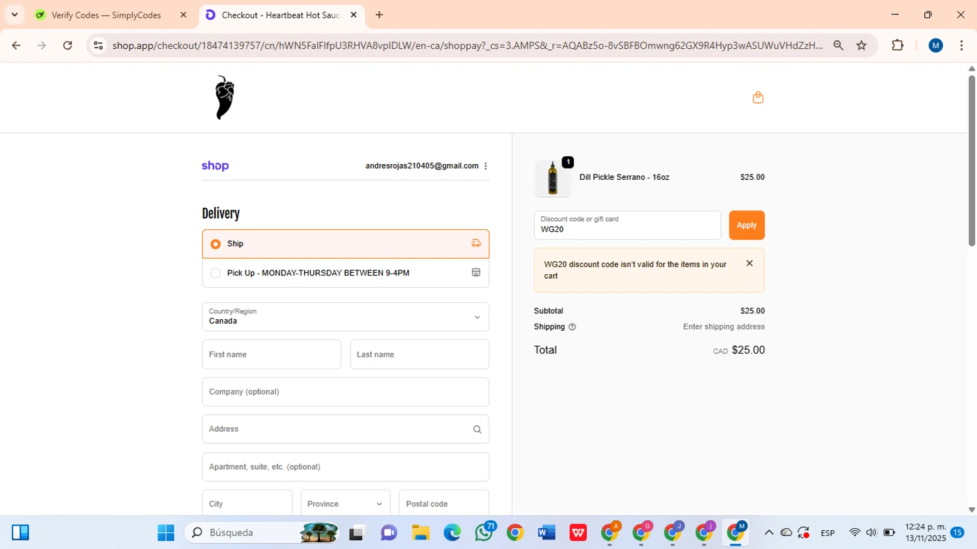This screenshot has width=977, height=549.
Task: Open site information icon in address bar
Action: 98,46
